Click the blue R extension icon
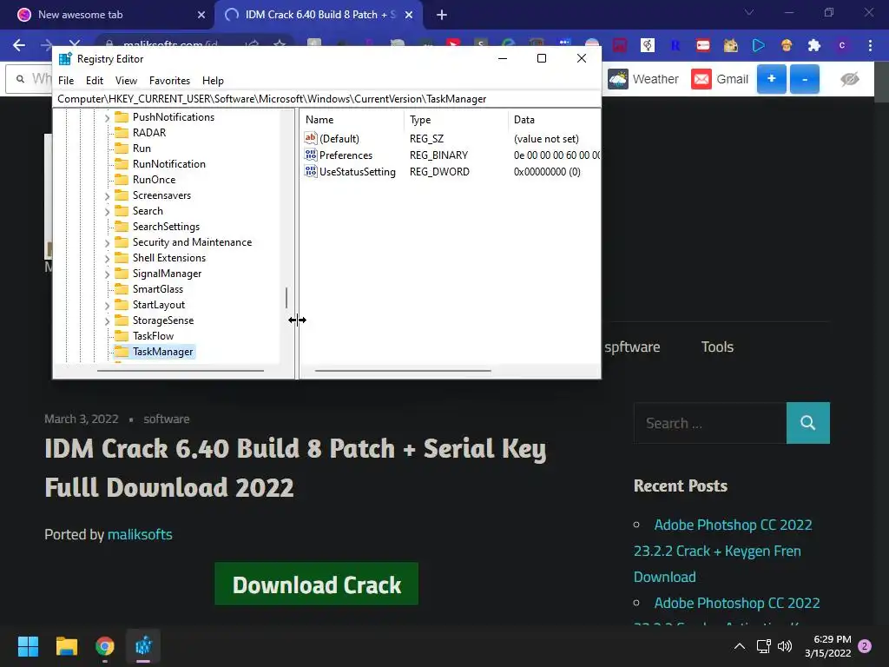The width and height of the screenshot is (889, 667). [x=675, y=45]
